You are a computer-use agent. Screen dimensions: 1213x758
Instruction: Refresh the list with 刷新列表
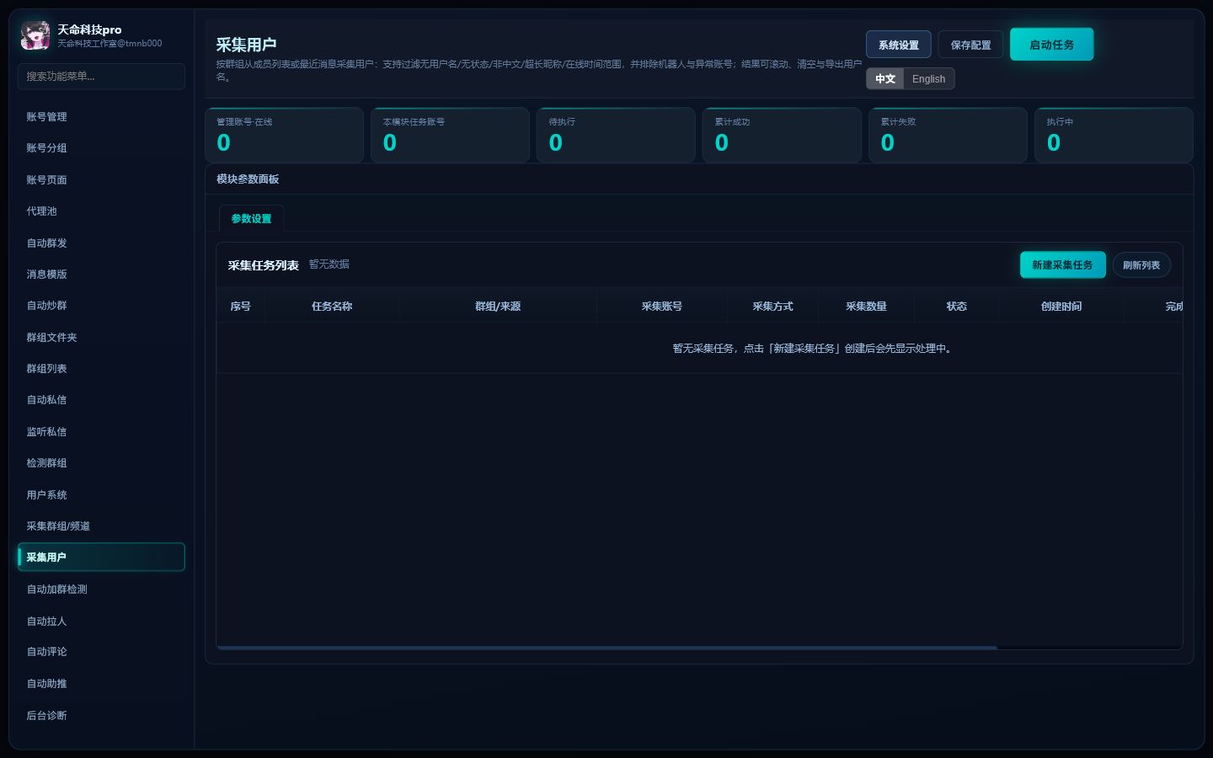click(x=1141, y=264)
